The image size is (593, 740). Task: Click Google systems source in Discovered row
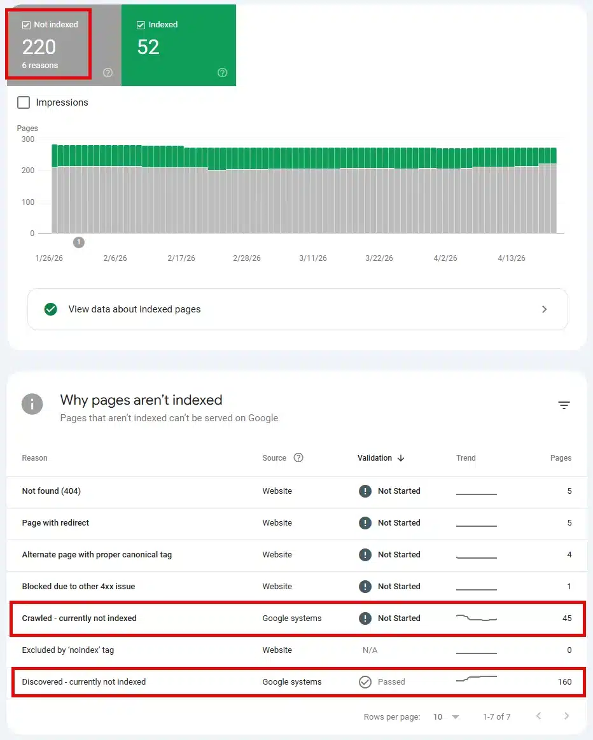[x=292, y=682]
